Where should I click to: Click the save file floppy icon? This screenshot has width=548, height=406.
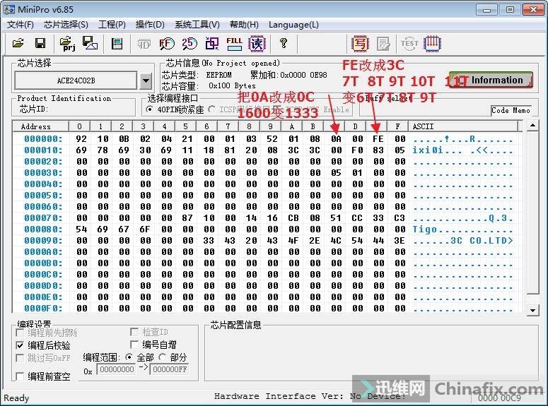[x=40, y=44]
